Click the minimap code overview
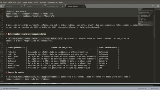This screenshot has width=160, height=90. (146, 17)
